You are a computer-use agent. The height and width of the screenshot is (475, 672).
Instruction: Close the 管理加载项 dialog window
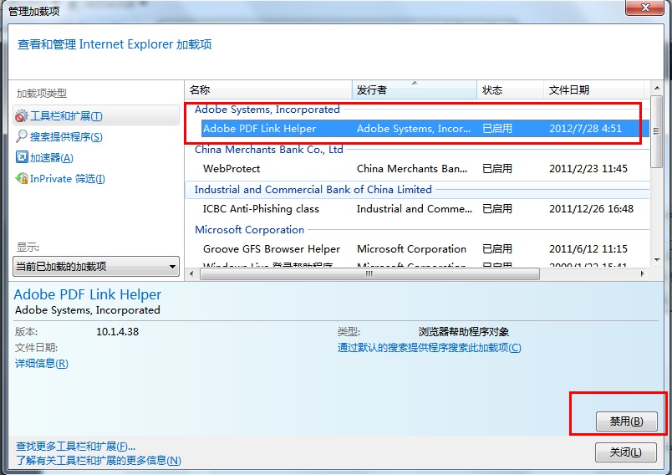coord(645,8)
